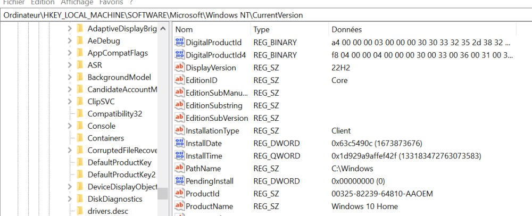
Task: Click the PendingInstall DWORD icon
Action: point(180,181)
